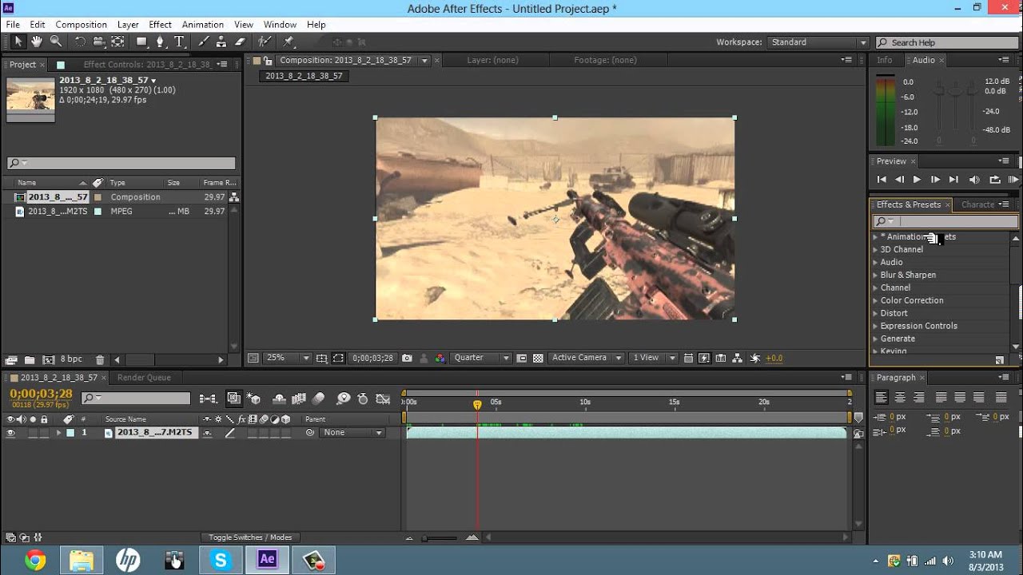This screenshot has width=1023, height=575.
Task: Open the Layer menu
Action: [x=127, y=25]
